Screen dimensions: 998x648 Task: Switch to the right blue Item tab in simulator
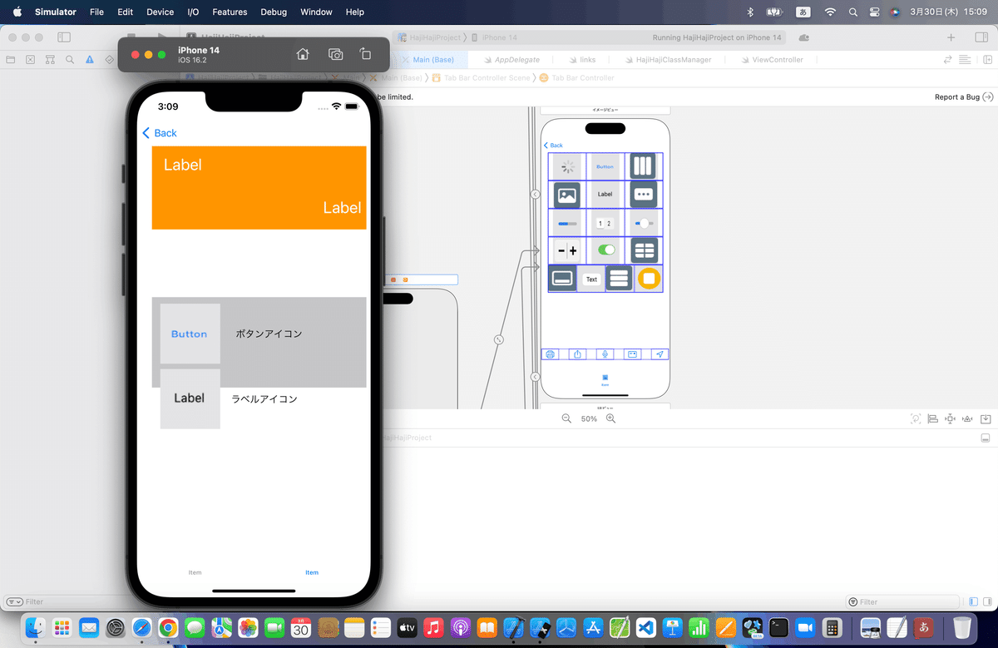pyautogui.click(x=312, y=572)
